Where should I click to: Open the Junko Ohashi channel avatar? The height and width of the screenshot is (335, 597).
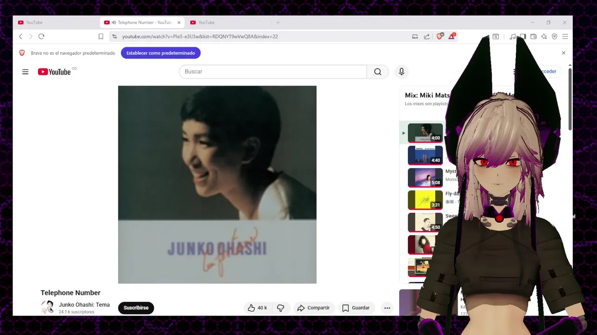48,307
